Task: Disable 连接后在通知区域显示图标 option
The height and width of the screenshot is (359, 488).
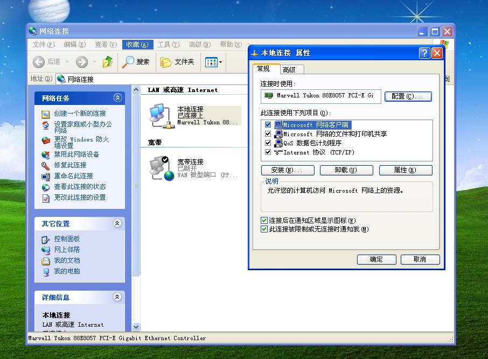Action: coord(263,220)
